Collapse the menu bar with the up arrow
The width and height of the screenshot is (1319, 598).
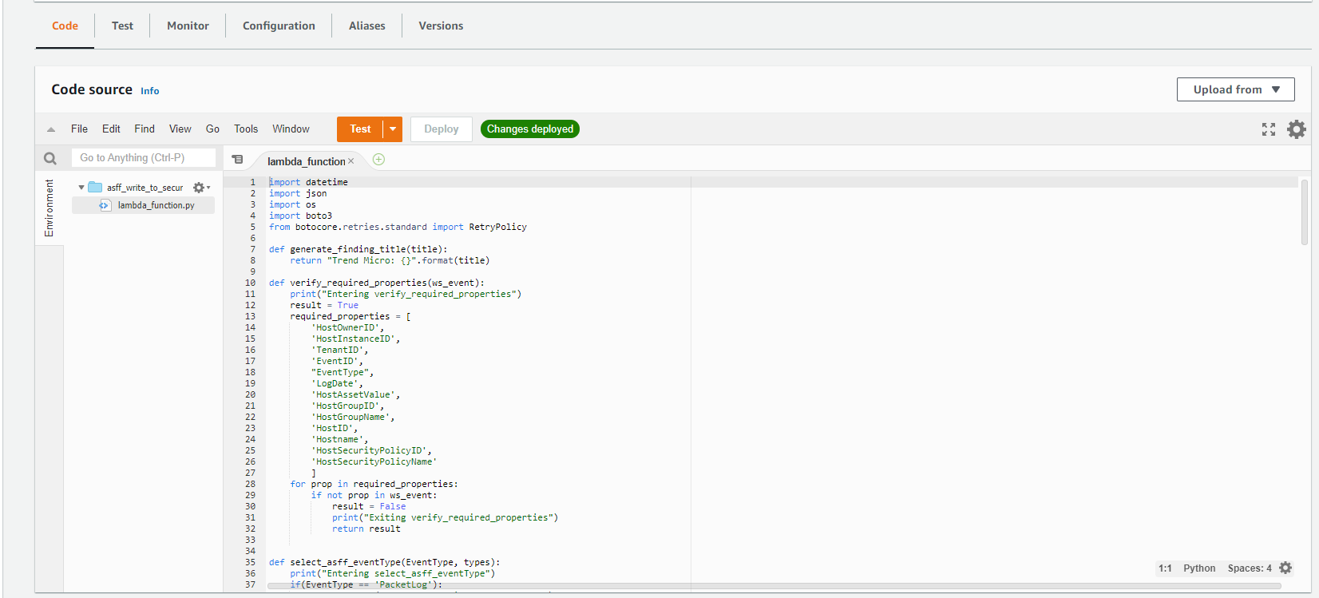pyautogui.click(x=51, y=129)
